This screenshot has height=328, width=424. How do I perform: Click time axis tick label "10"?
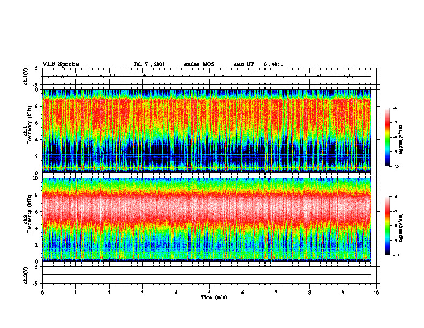[x=376, y=293]
